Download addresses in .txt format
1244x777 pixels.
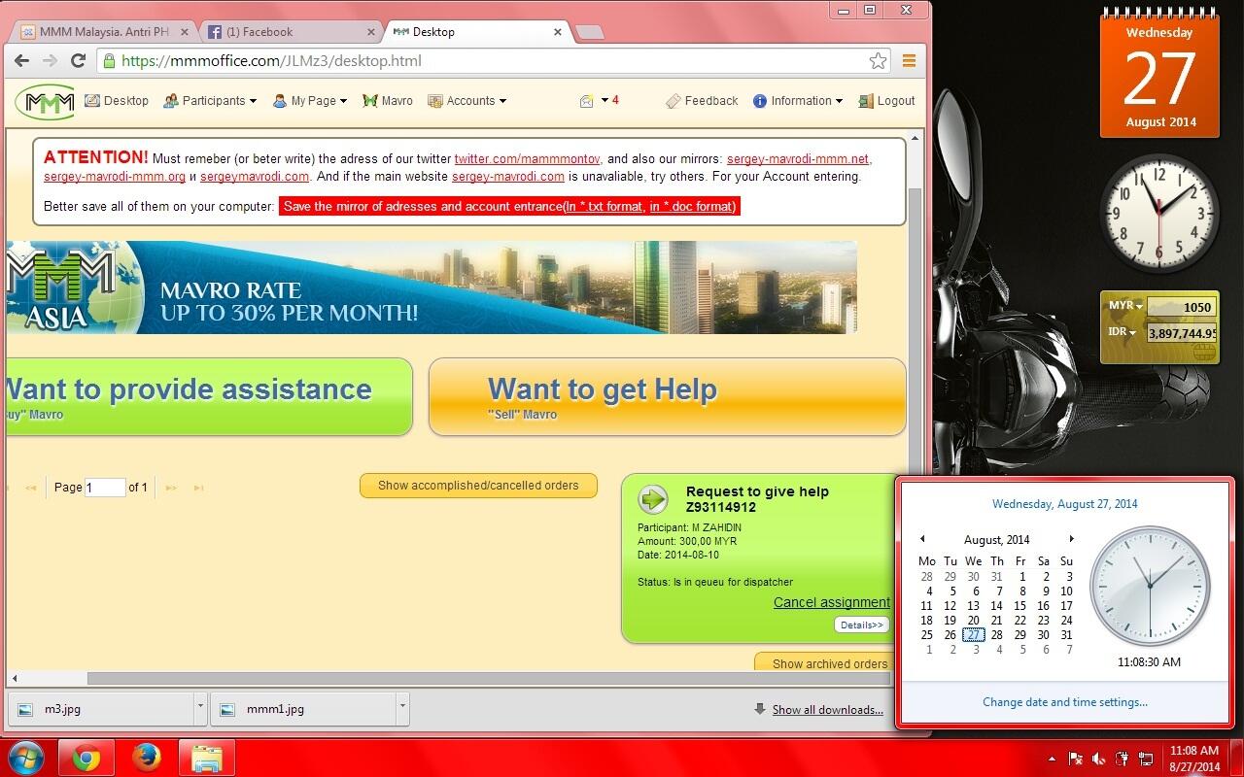pos(605,206)
